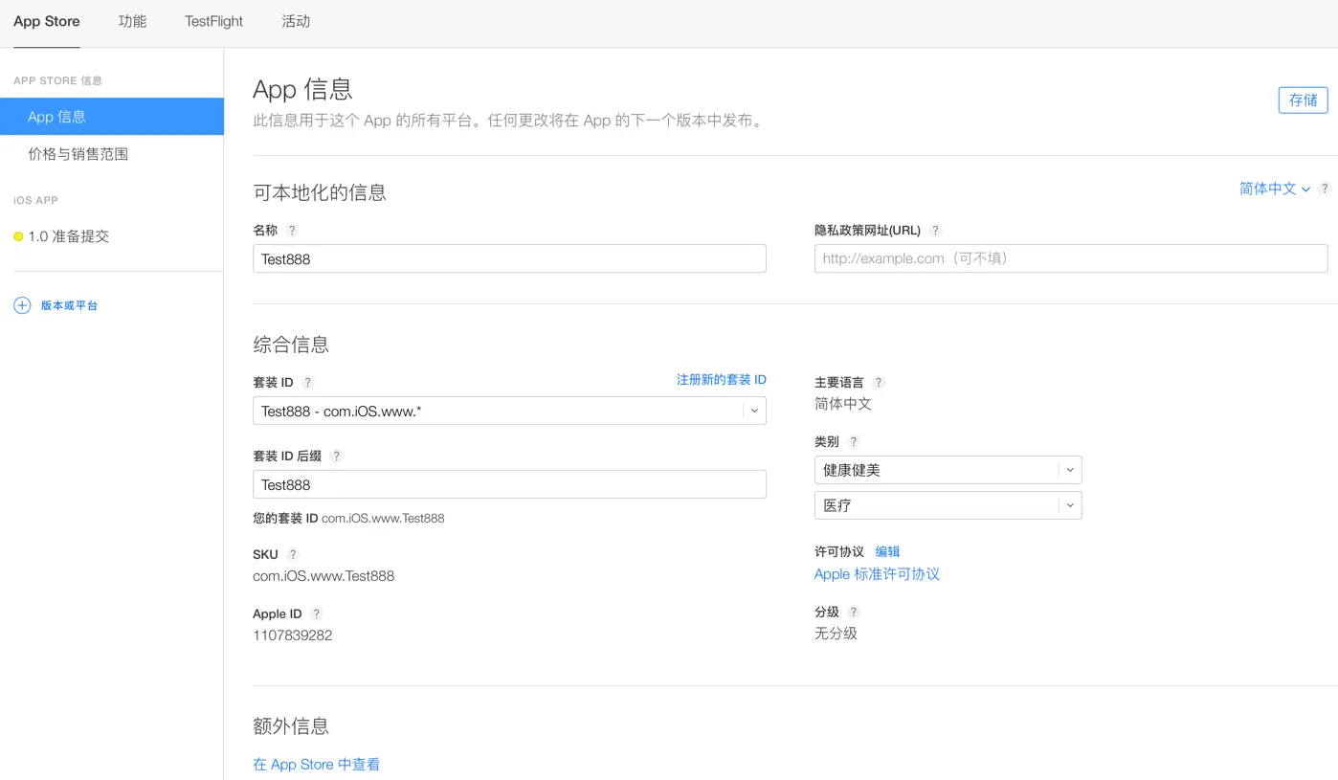Click yellow status dot beside 1.0 准备提交
Image resolution: width=1338 pixels, height=780 pixels.
(18, 236)
